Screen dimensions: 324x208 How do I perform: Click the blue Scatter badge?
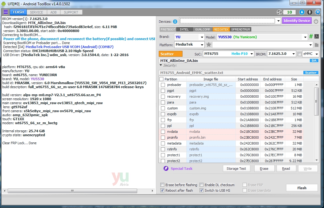[x=311, y=72]
